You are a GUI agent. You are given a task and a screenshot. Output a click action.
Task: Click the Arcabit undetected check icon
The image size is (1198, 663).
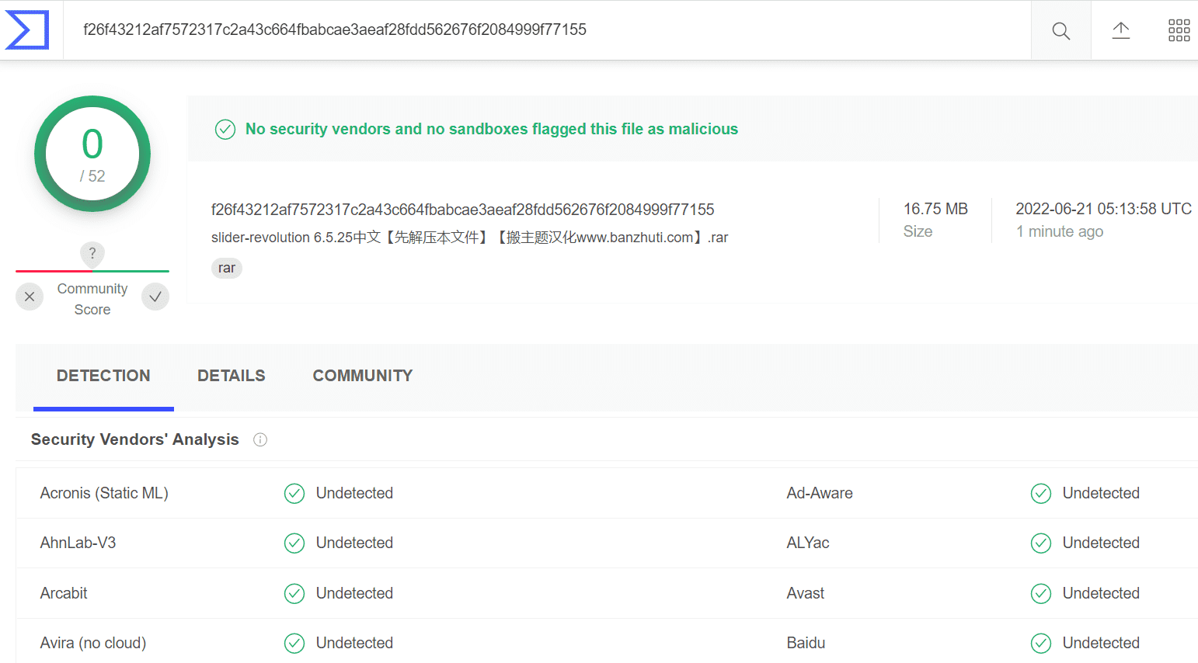(x=294, y=594)
